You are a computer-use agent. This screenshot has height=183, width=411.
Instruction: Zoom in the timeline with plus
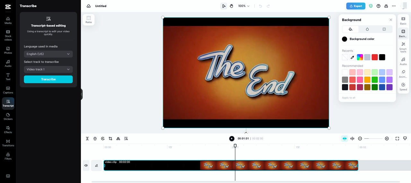(387, 138)
